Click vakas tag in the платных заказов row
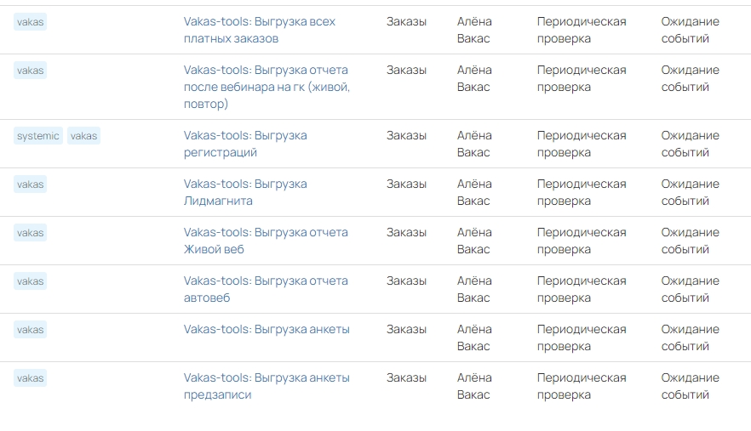 pyautogui.click(x=30, y=22)
